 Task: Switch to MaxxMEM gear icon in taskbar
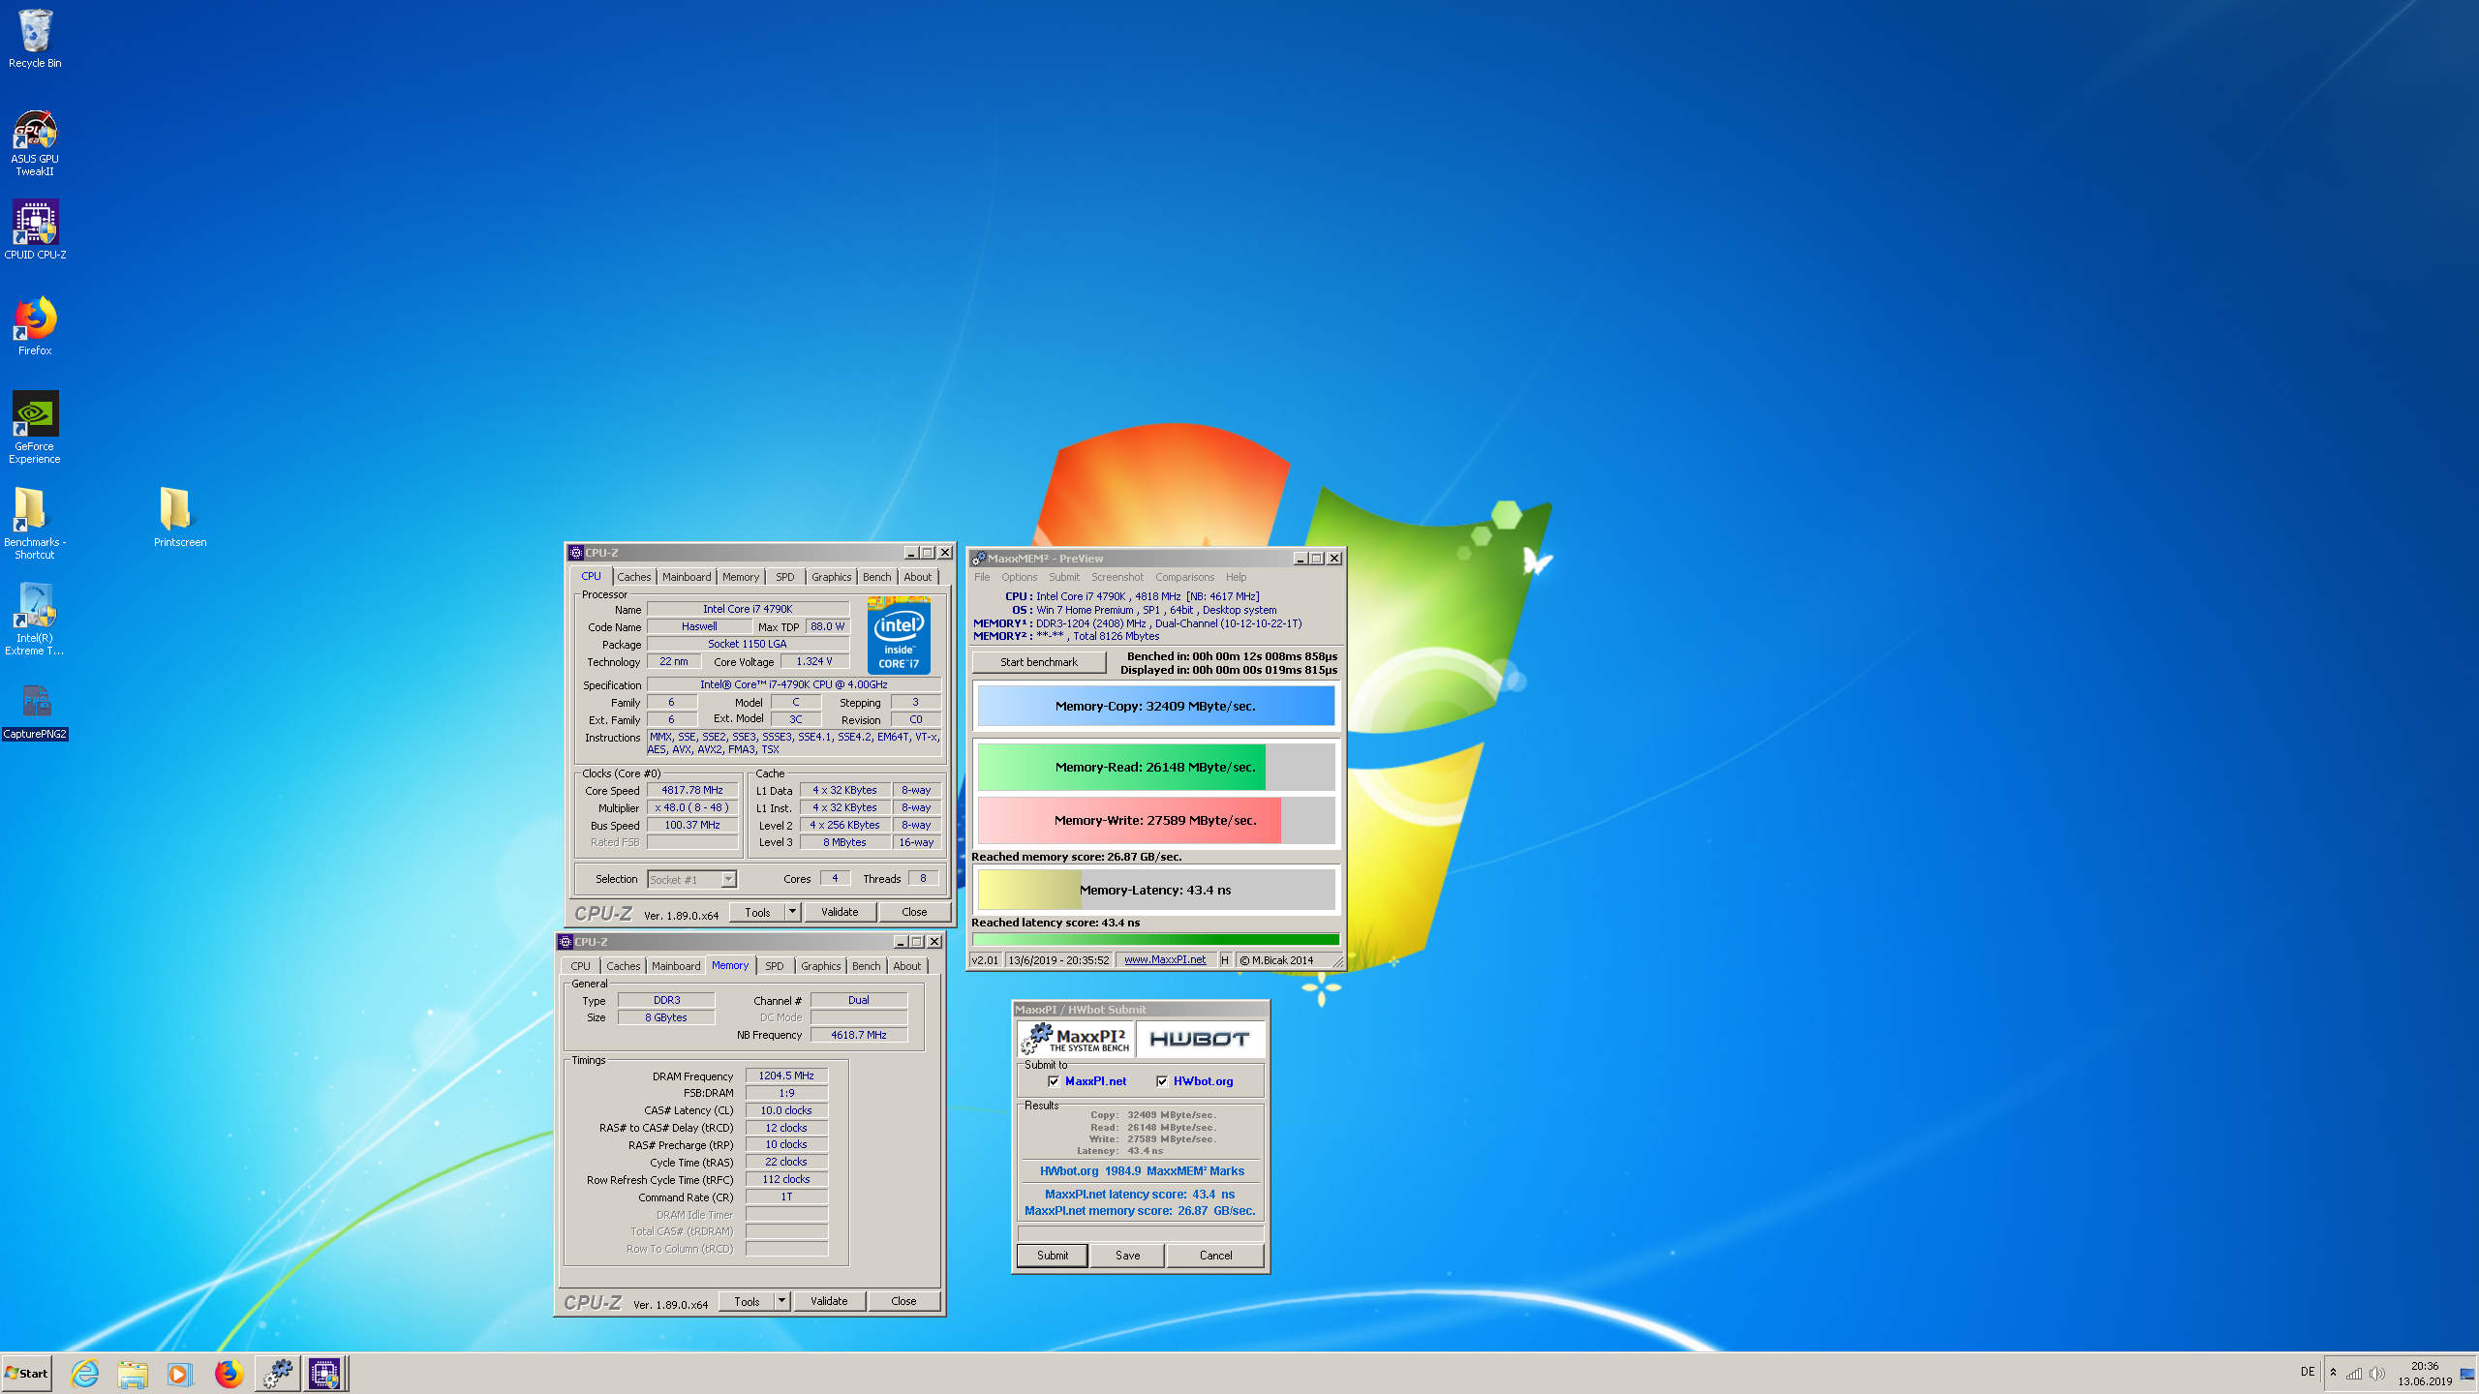click(278, 1373)
